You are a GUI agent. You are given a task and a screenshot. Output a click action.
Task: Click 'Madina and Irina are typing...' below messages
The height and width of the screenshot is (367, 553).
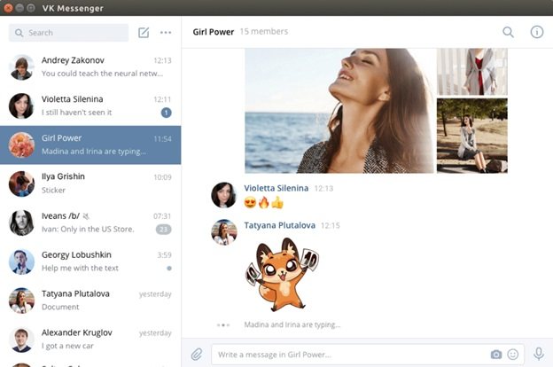(292, 324)
